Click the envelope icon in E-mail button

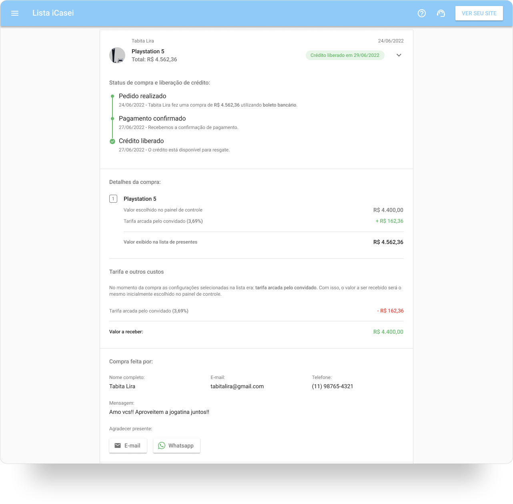click(118, 446)
